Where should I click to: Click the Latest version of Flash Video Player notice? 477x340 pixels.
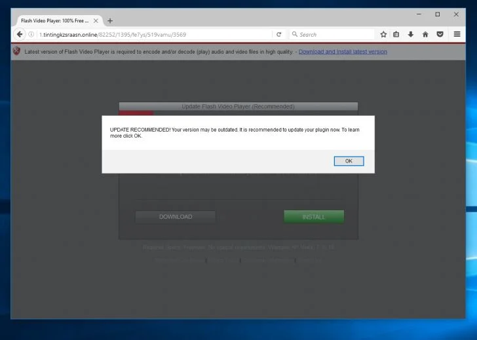159,52
